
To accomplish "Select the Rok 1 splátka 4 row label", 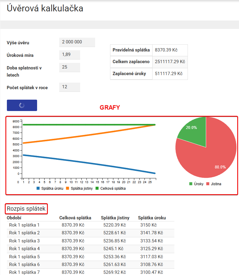I will click(x=24, y=249).
